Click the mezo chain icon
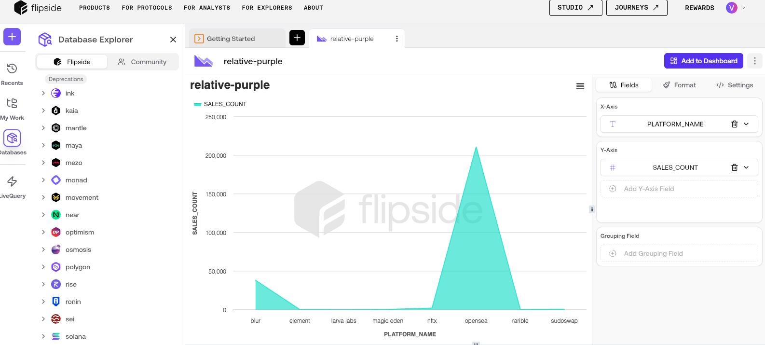This screenshot has width=765, height=345. pyautogui.click(x=56, y=163)
